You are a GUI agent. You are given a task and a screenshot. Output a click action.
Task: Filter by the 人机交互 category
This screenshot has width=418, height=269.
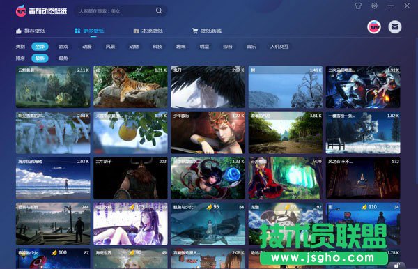point(279,47)
